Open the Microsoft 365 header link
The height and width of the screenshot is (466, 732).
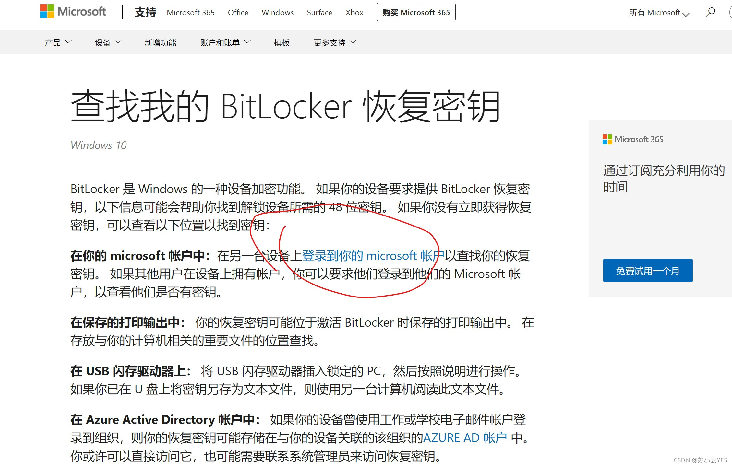(x=191, y=13)
